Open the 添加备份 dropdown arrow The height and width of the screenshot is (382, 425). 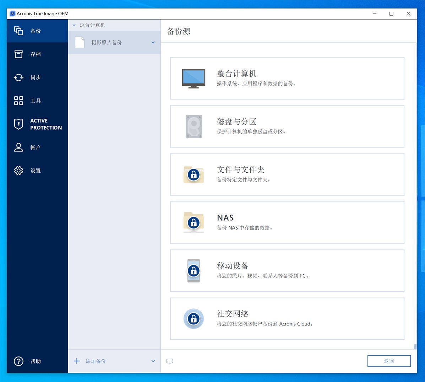click(153, 361)
